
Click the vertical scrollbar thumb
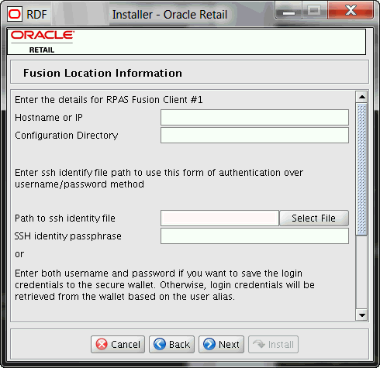(x=362, y=169)
